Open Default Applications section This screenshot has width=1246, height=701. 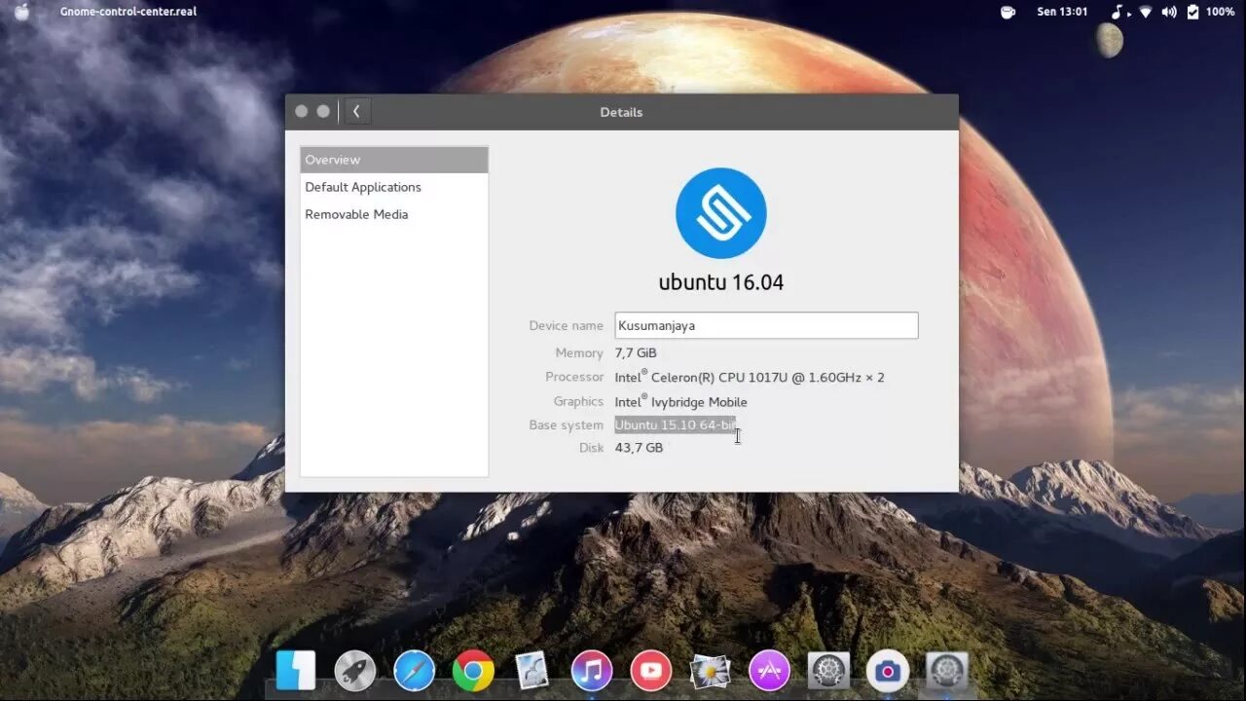(394, 187)
